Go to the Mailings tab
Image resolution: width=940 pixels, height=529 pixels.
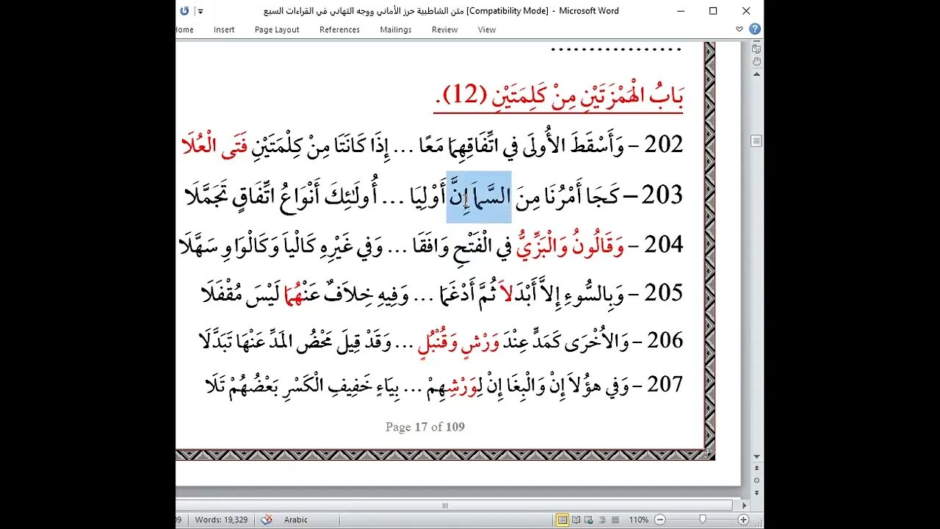396,29
